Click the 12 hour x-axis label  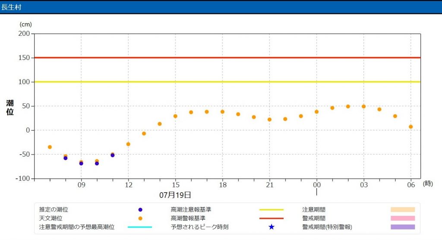click(x=129, y=185)
